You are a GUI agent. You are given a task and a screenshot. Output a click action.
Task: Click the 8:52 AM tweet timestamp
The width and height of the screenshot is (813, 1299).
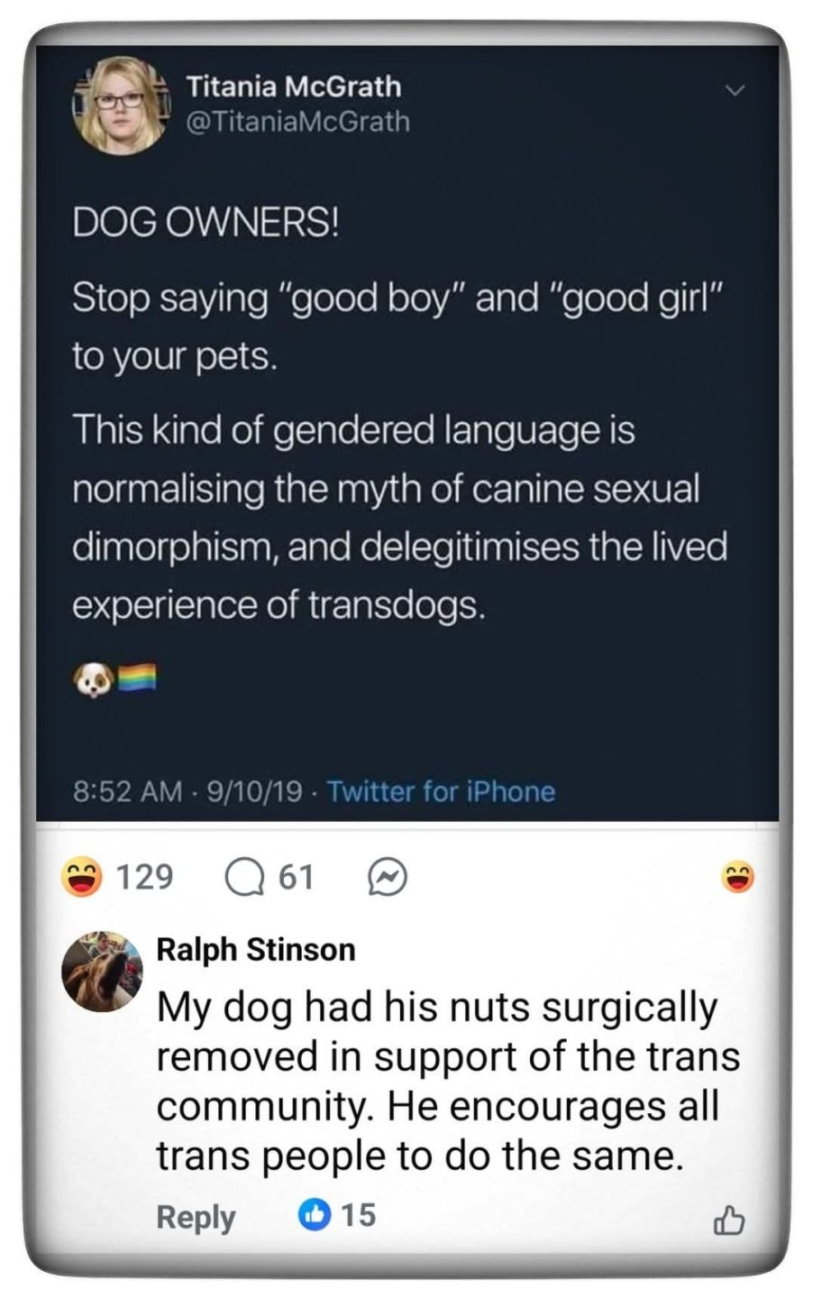click(x=127, y=791)
